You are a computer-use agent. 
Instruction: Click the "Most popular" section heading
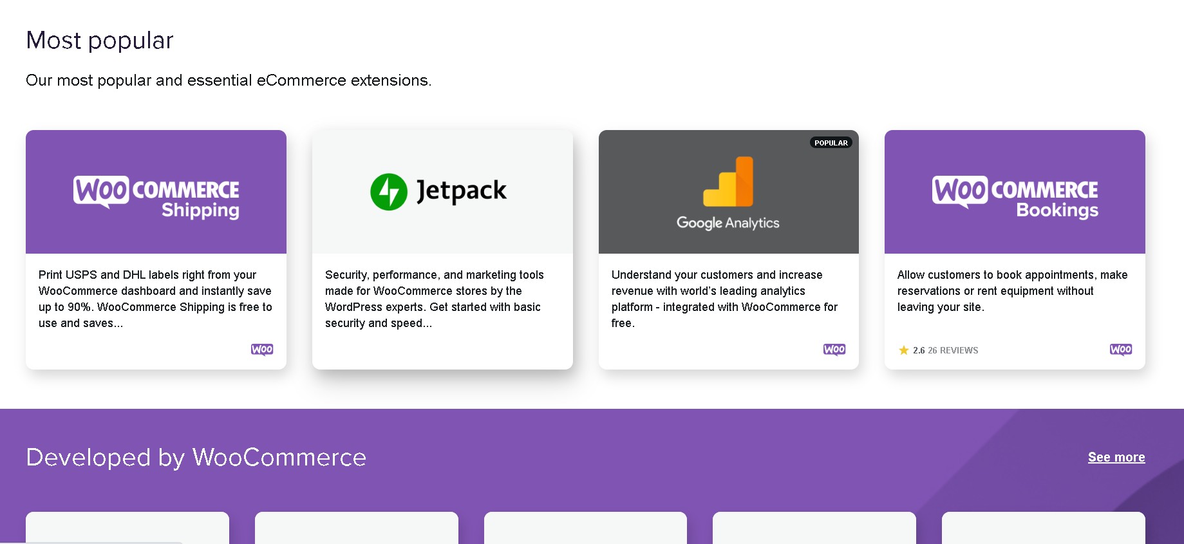(100, 41)
